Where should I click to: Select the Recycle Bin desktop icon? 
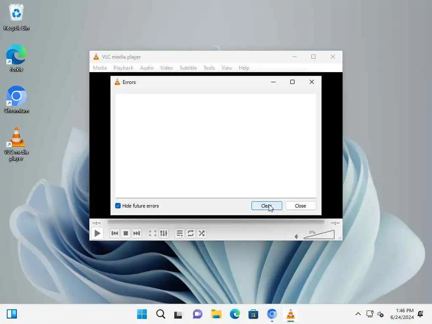[x=16, y=17]
